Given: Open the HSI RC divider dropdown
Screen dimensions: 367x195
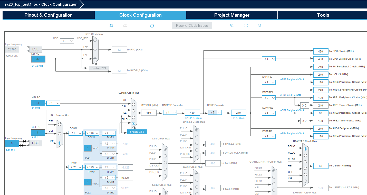Looking at the screenshot, I should [x=53, y=103].
